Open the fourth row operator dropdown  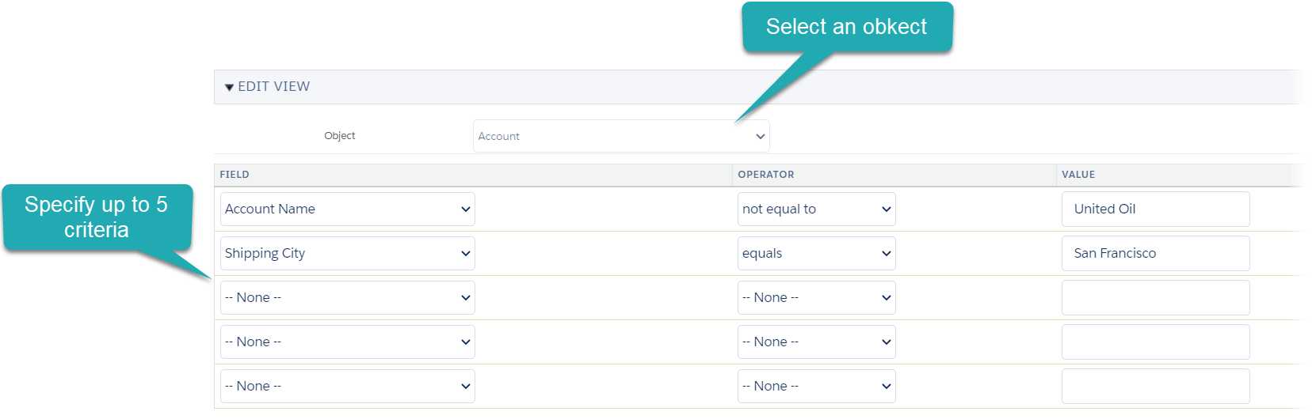(x=816, y=342)
